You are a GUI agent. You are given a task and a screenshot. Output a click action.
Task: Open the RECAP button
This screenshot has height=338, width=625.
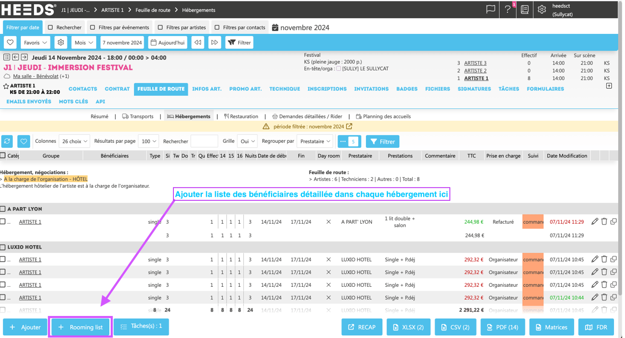point(361,327)
